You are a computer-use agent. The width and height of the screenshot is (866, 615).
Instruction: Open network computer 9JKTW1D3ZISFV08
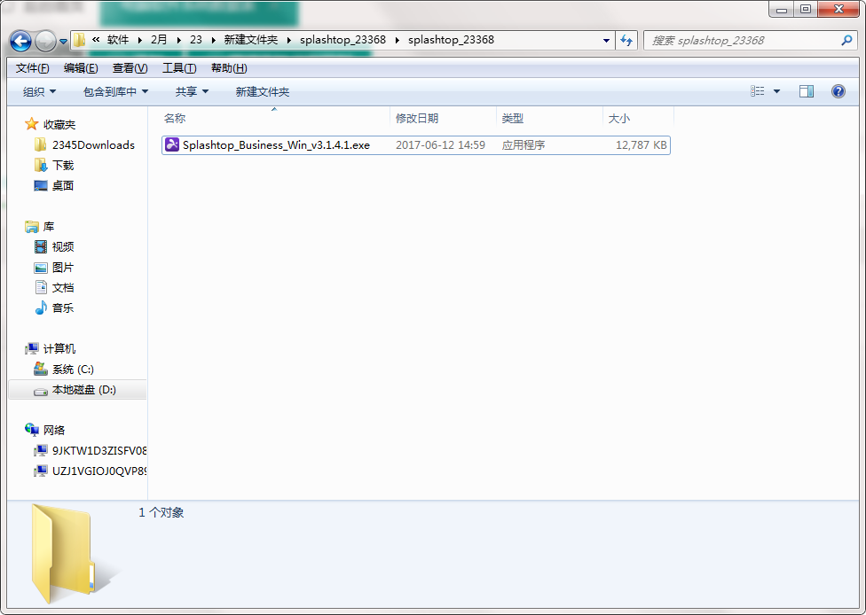point(99,451)
